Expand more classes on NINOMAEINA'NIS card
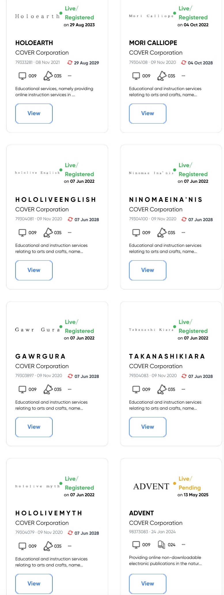224x595 pixels. (183, 233)
